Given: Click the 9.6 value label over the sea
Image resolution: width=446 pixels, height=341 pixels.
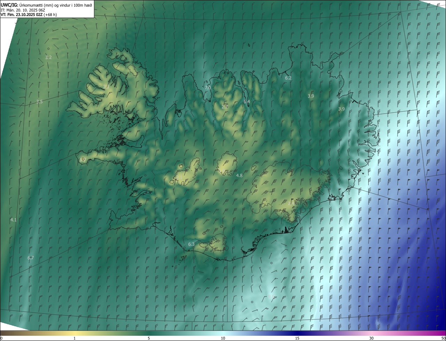Looking at the screenshot, I should point(271,296).
